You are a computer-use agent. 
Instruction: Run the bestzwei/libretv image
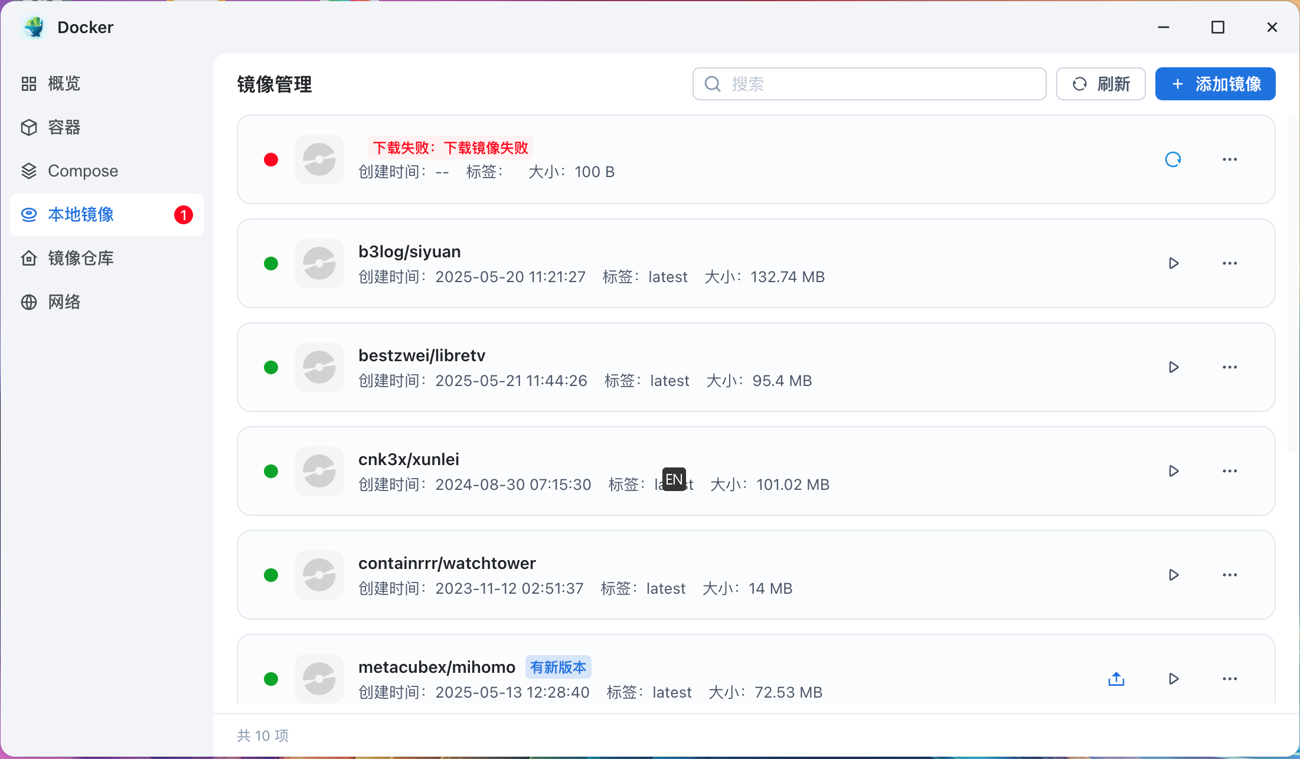(1174, 367)
